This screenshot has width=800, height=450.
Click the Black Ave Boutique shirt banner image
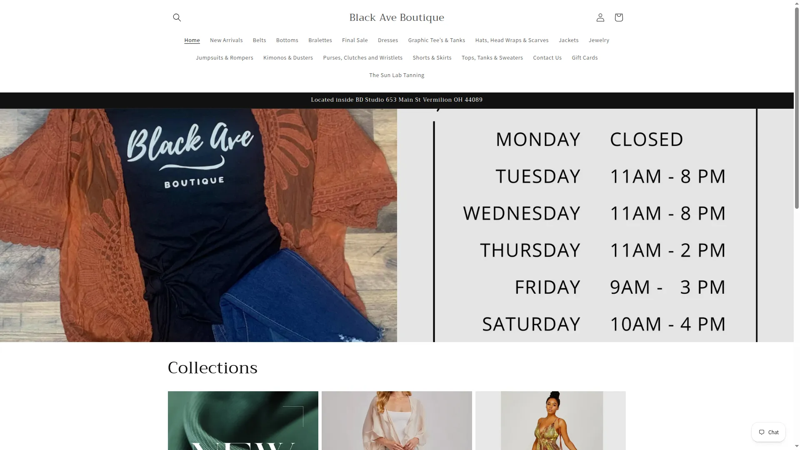click(x=198, y=225)
